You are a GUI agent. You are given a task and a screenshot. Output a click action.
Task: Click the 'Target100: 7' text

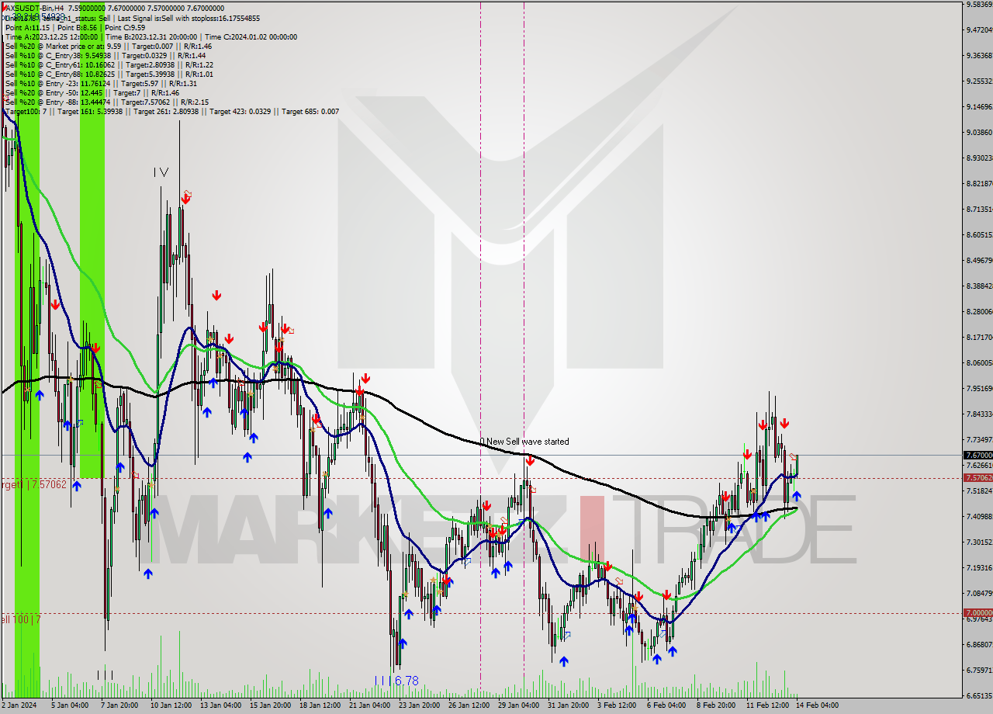(26, 111)
